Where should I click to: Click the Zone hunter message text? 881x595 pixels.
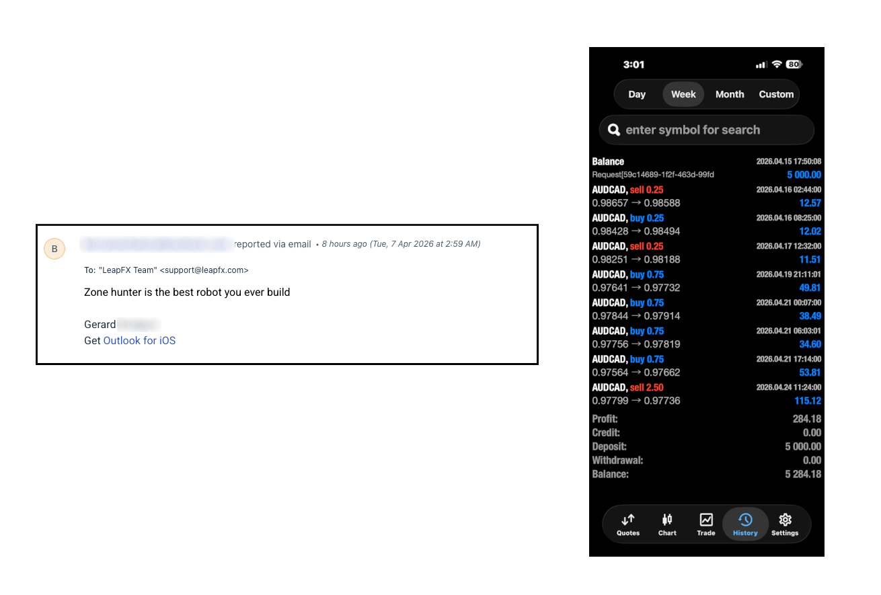(x=187, y=292)
